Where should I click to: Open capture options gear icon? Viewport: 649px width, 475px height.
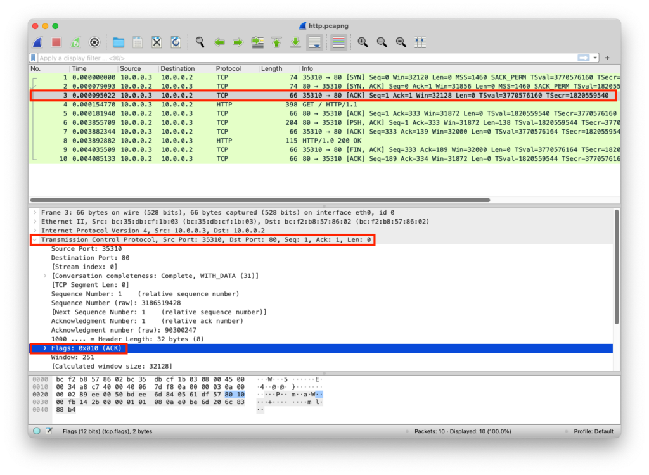[94, 42]
